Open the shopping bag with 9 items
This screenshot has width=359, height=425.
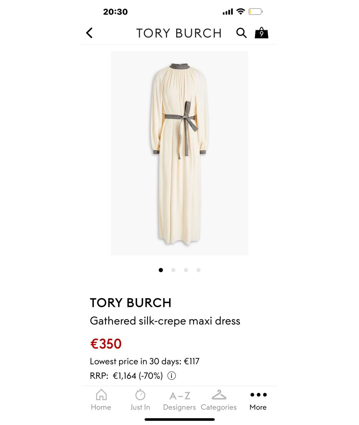click(261, 33)
